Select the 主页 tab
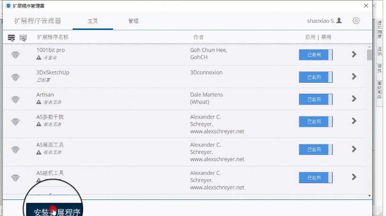The width and height of the screenshot is (386, 216). [x=93, y=21]
